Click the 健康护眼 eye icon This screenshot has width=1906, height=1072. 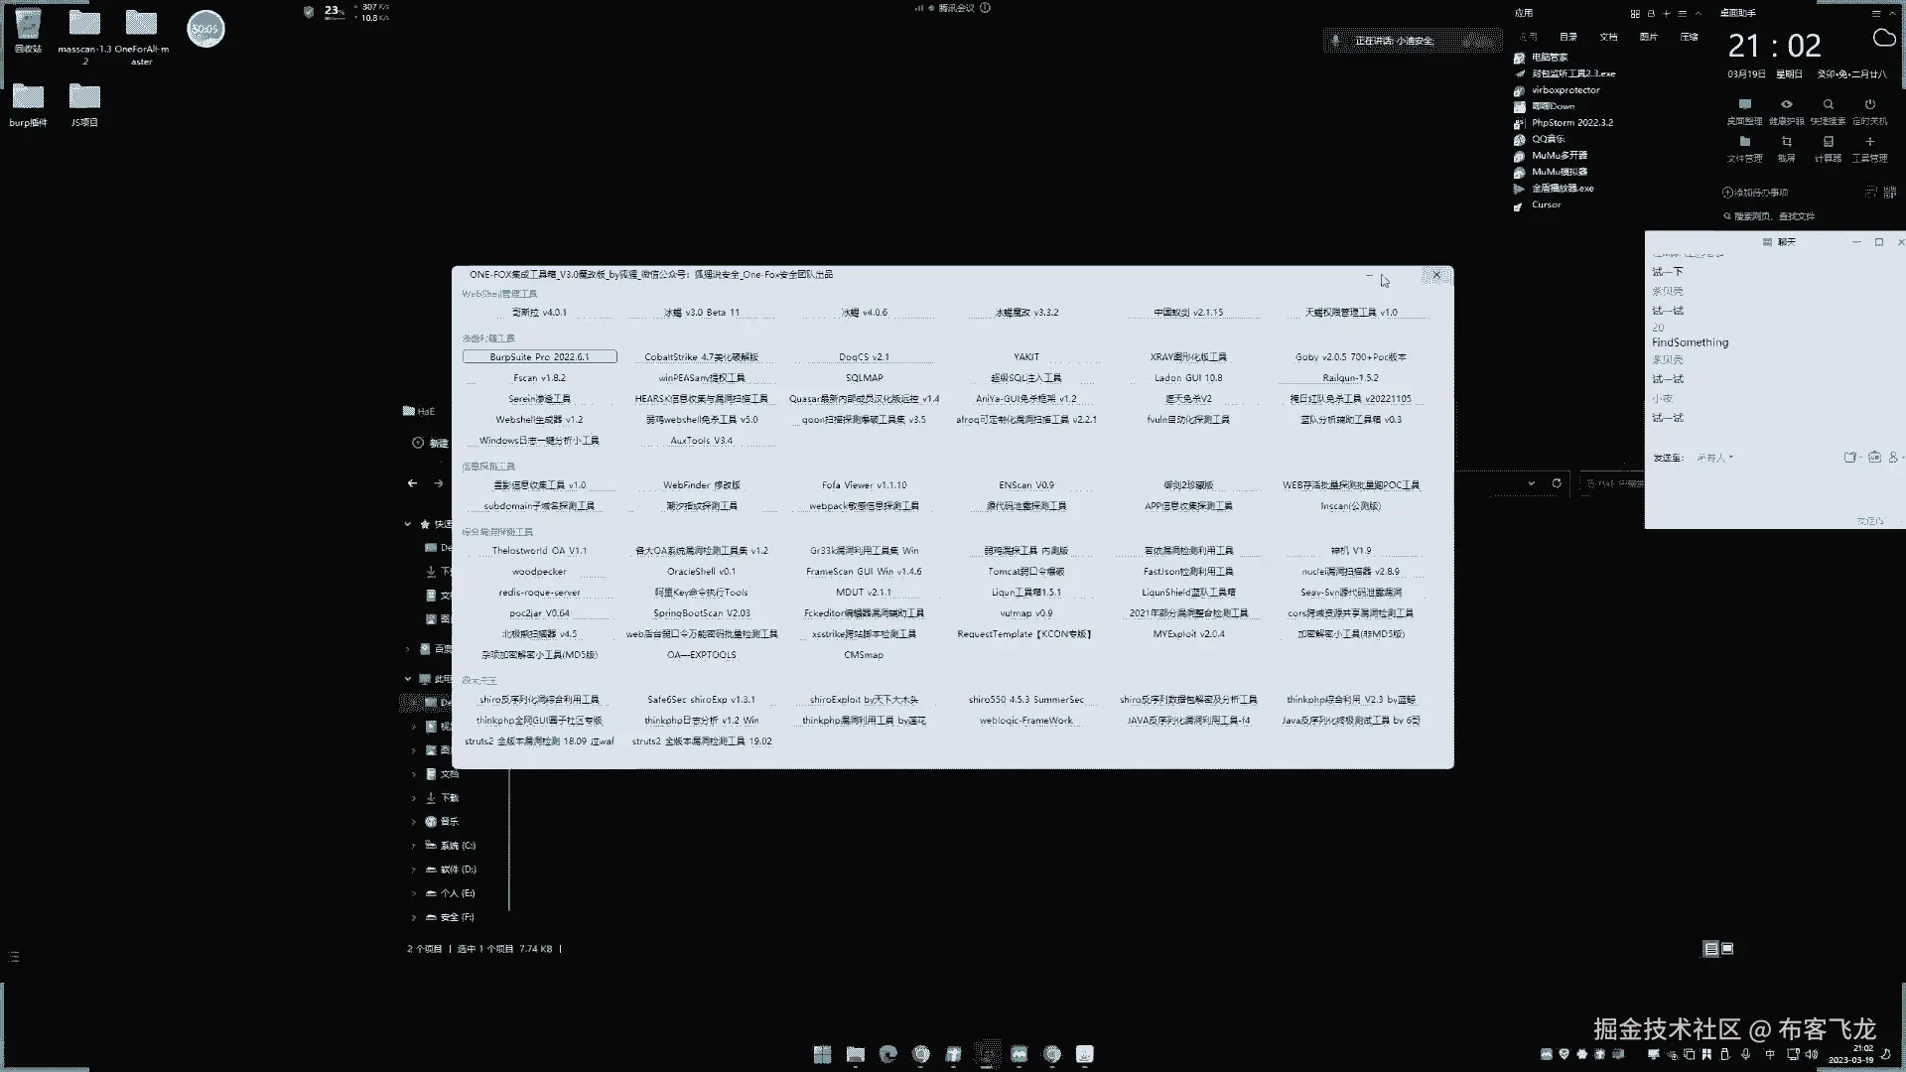[1786, 105]
